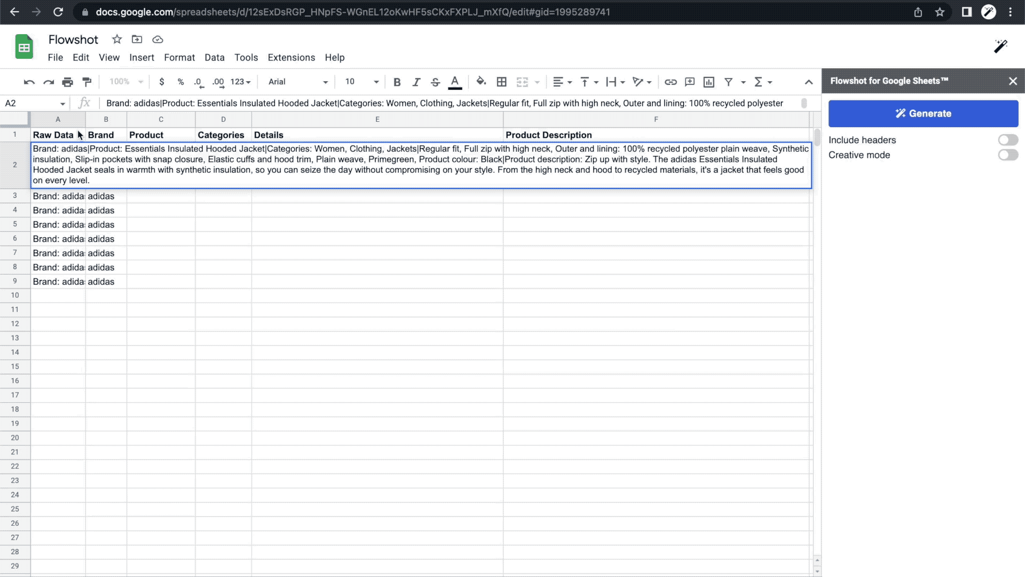Turn on Creative mode
This screenshot has width=1025, height=577.
point(1008,155)
